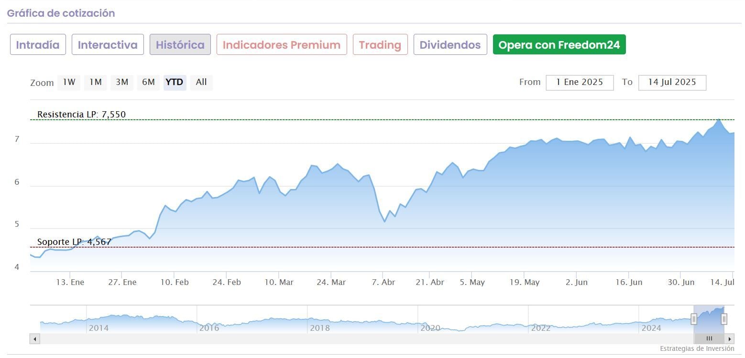Click the left range handle in navigator
This screenshot has height=358, width=745.
(694, 319)
